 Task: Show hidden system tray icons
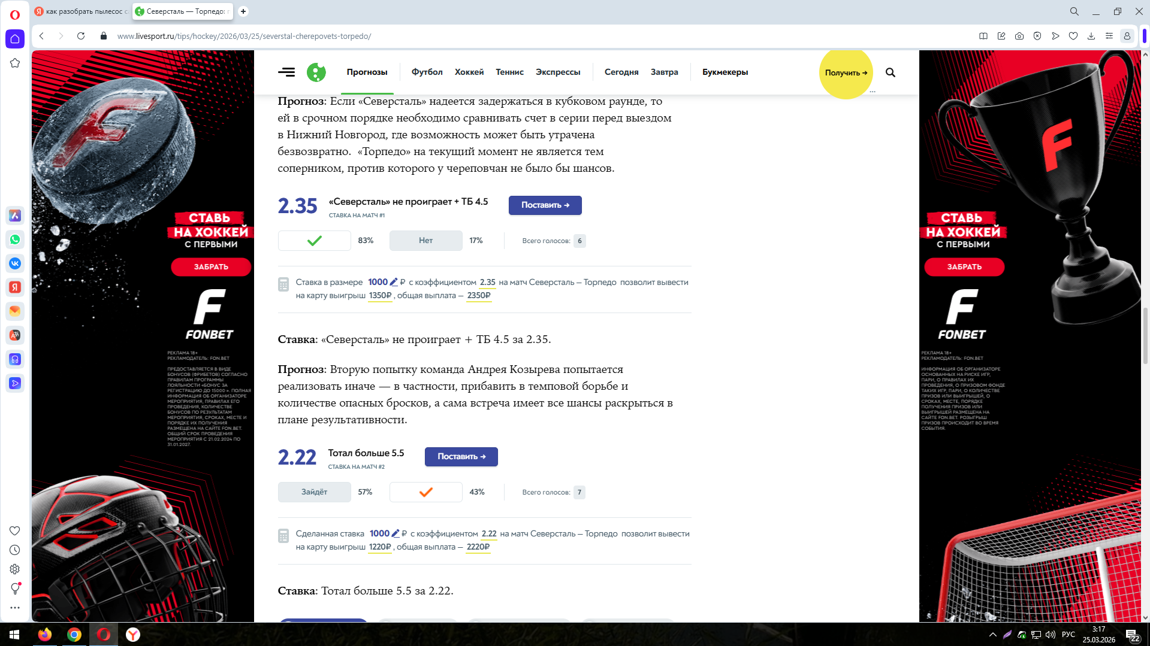[x=993, y=635]
